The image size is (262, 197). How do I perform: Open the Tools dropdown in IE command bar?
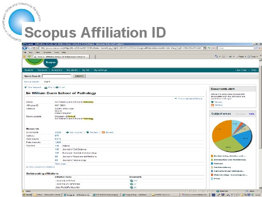[253, 57]
